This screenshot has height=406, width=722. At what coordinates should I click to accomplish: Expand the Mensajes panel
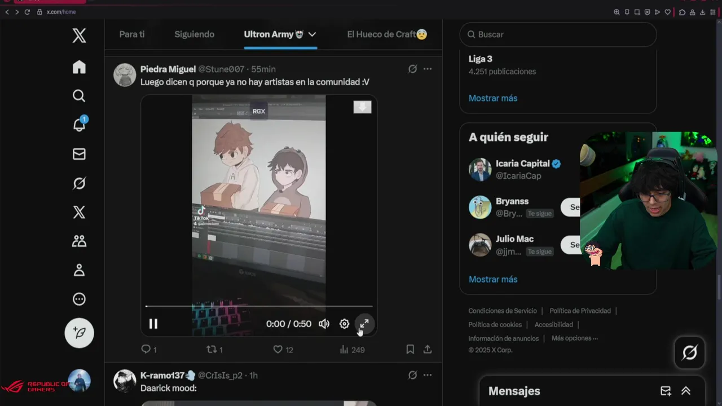pos(686,391)
